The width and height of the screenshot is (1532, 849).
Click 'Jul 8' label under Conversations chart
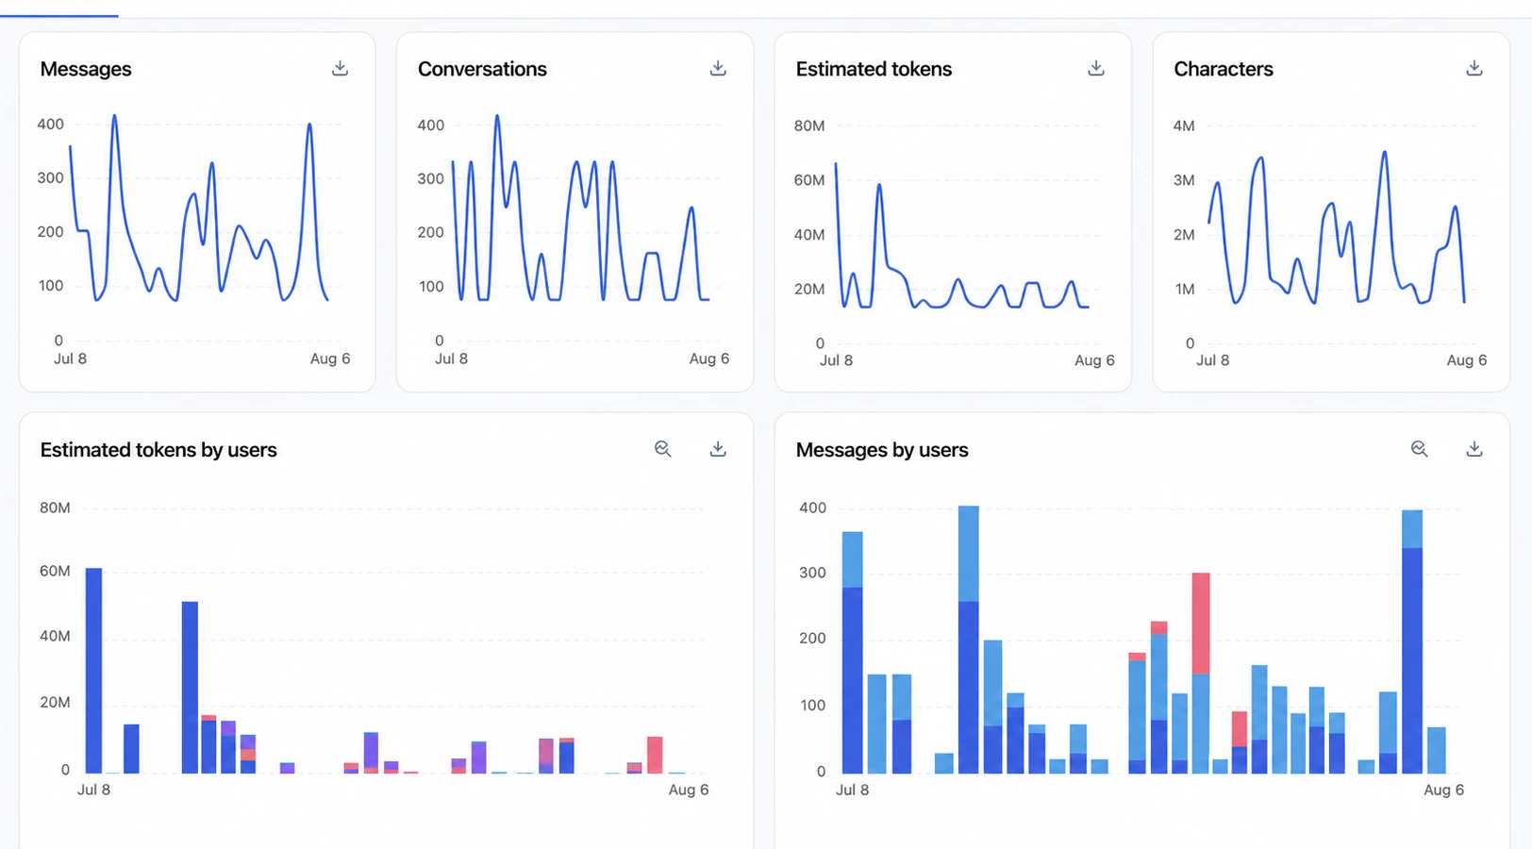click(451, 358)
